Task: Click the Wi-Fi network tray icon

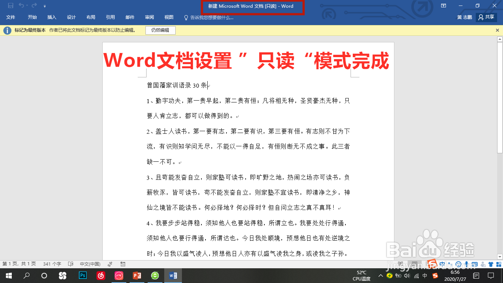Action: coord(416,276)
